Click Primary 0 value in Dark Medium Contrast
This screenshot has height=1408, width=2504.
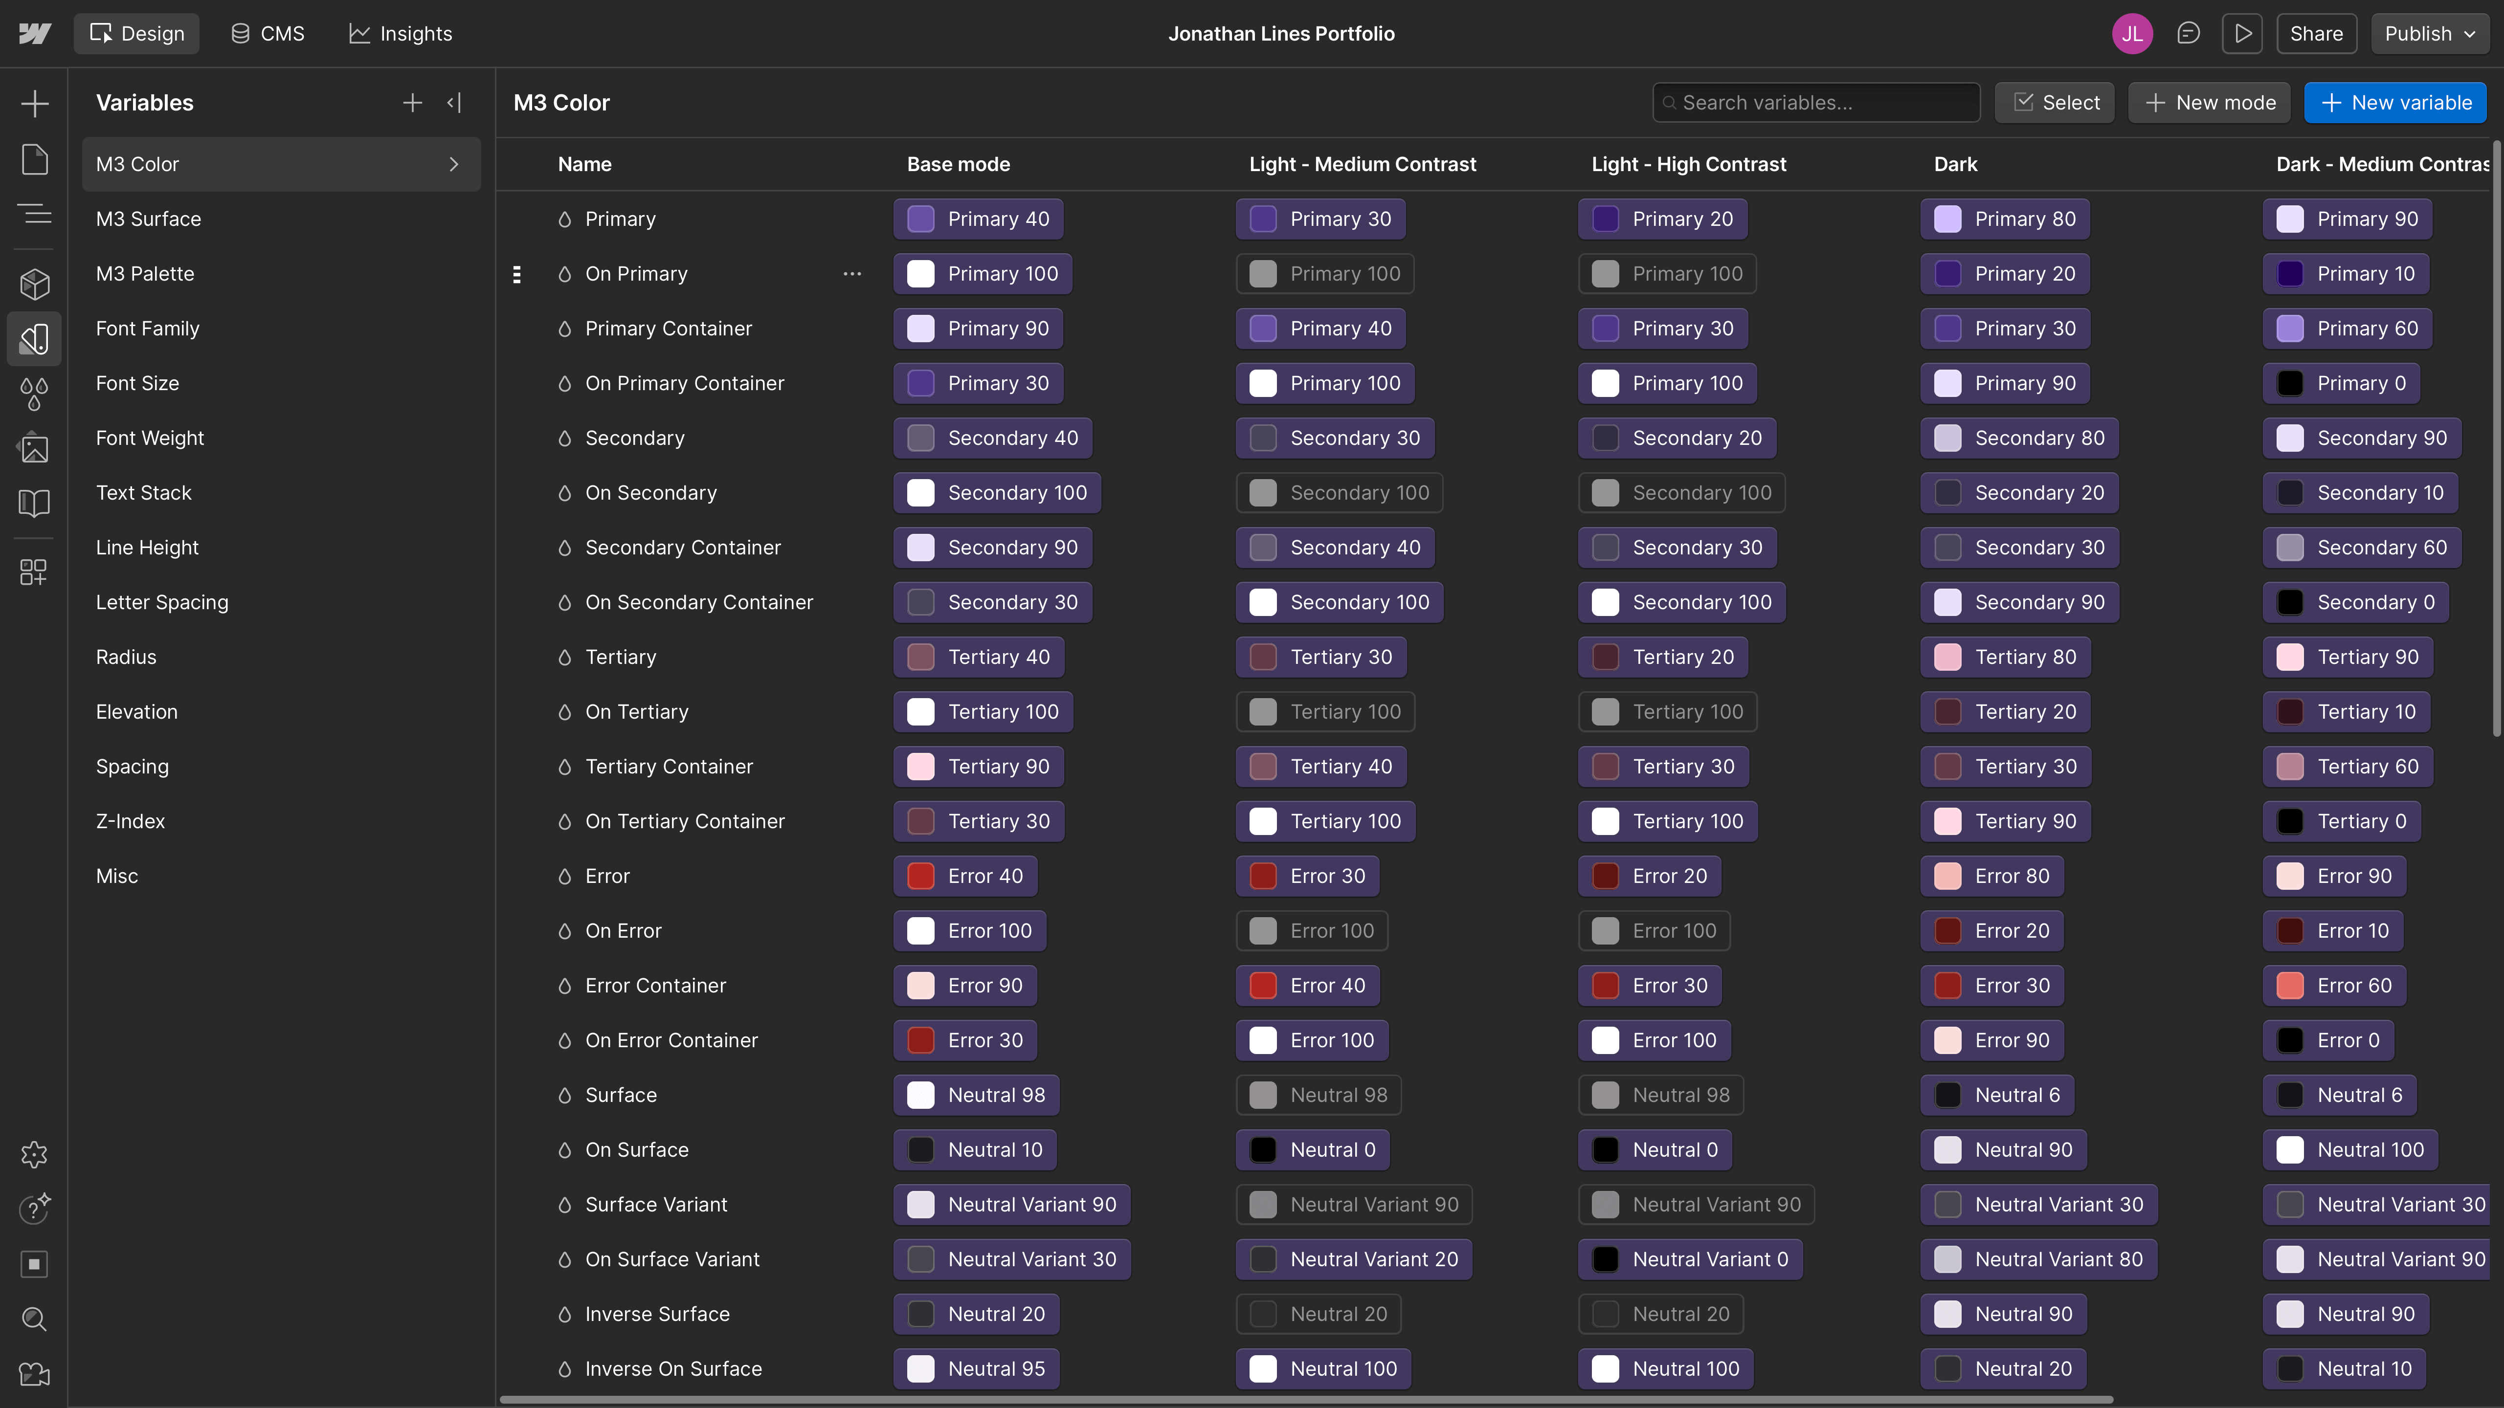2341,383
